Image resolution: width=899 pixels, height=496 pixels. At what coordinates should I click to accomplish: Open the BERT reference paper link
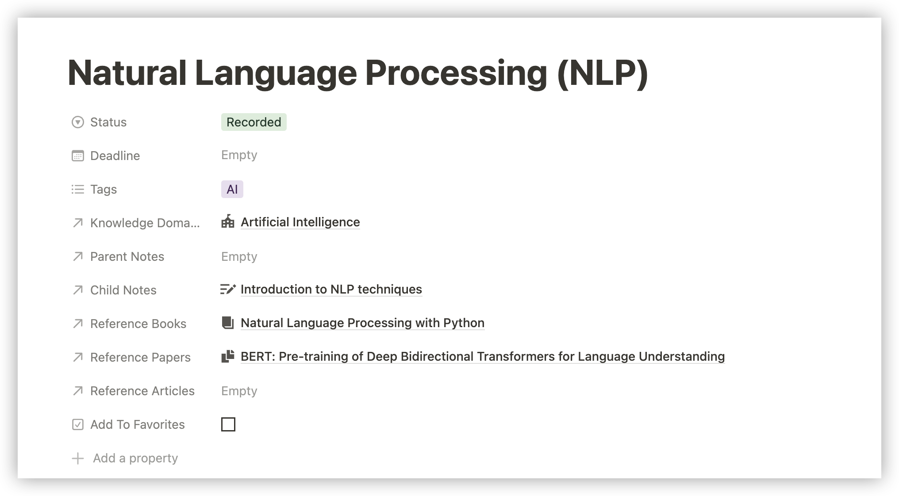[x=482, y=357]
